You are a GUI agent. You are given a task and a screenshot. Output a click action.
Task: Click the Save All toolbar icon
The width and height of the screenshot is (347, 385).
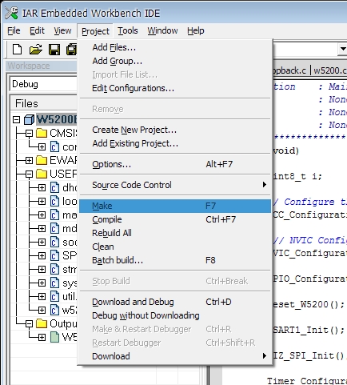[71, 50]
